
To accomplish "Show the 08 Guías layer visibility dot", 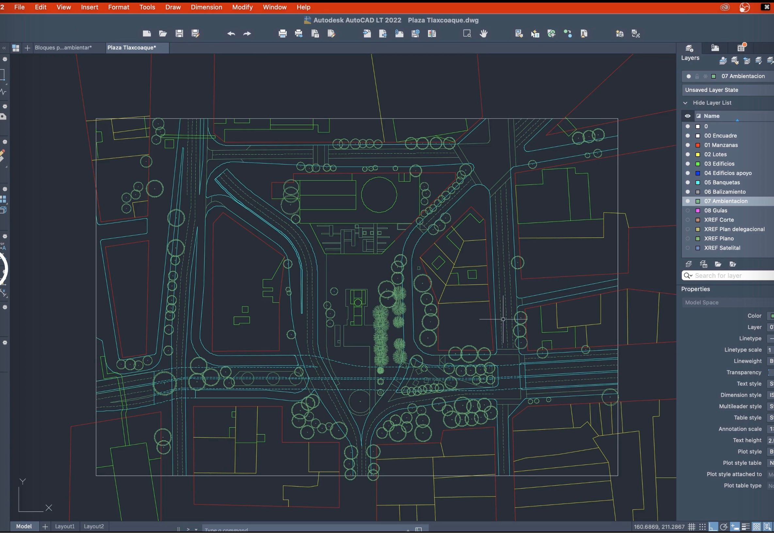I will tap(687, 211).
